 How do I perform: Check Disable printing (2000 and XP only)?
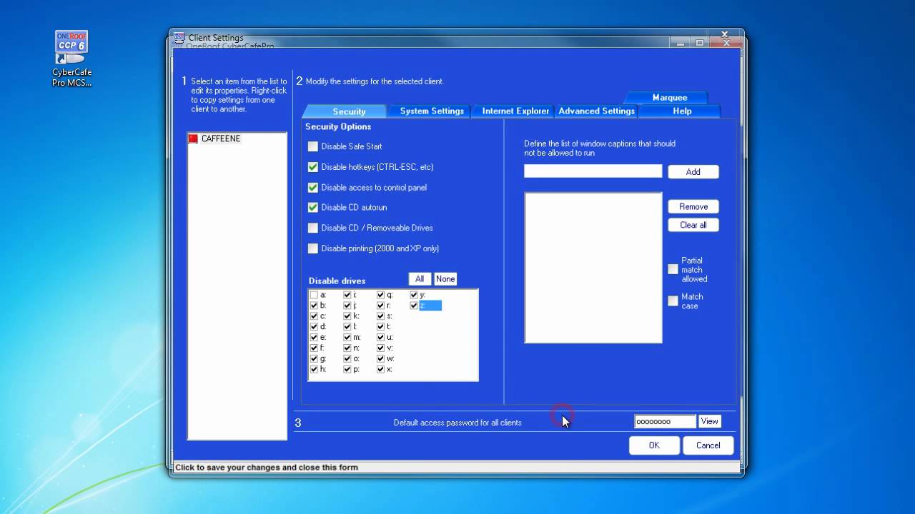(313, 248)
